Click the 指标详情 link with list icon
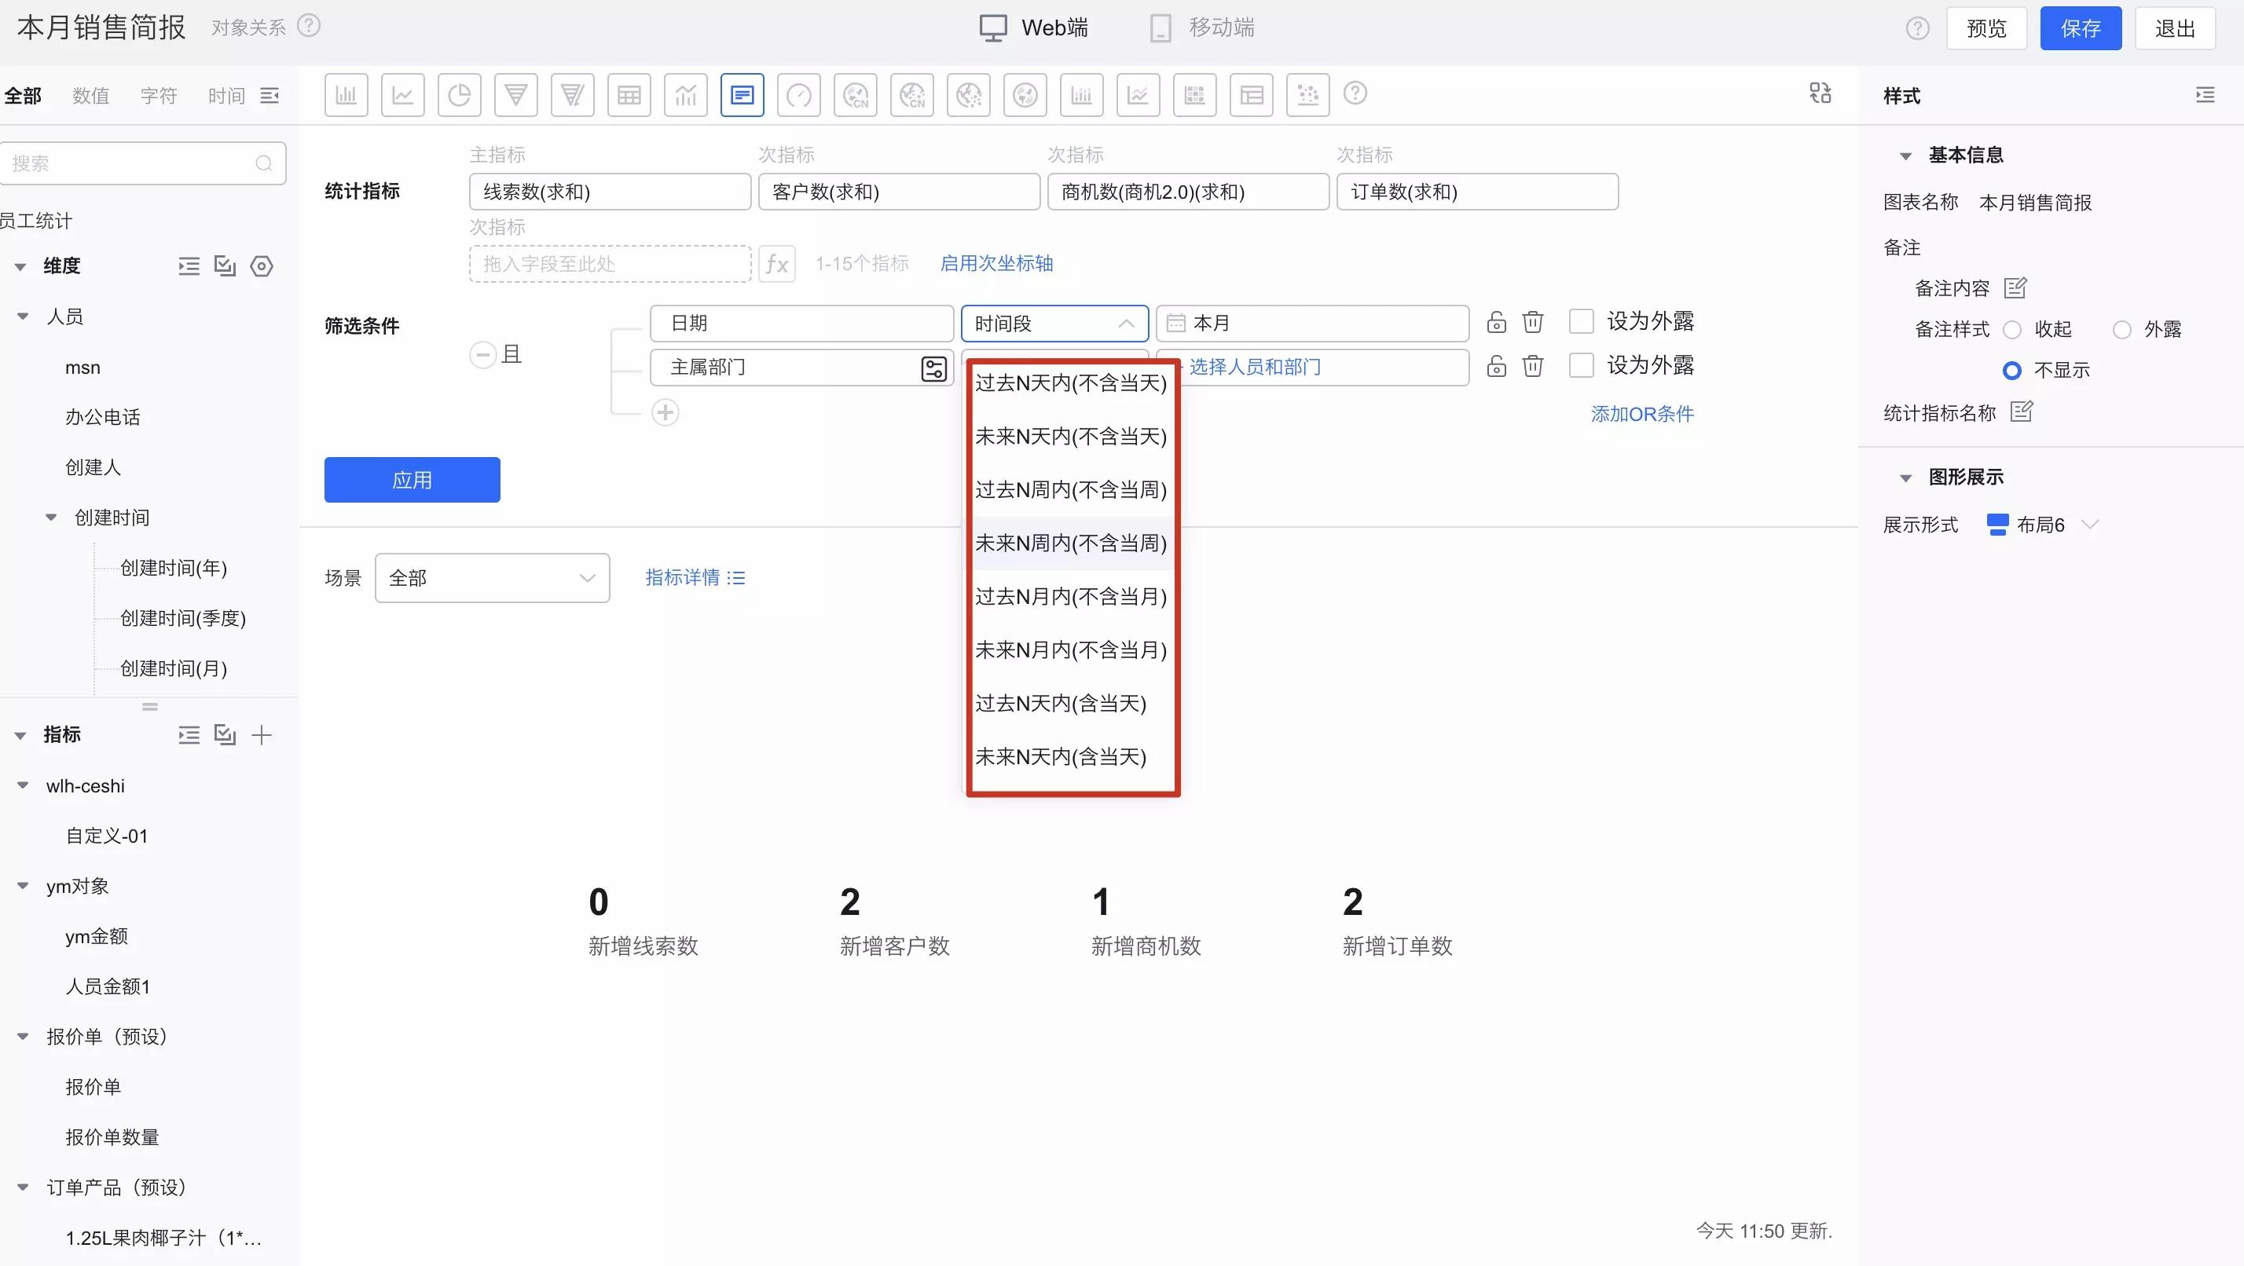Screen dimensions: 2244x1266 tap(694, 577)
